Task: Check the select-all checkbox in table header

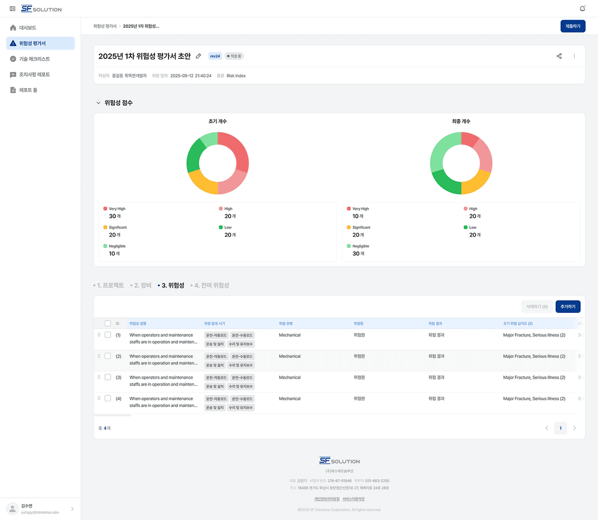Action: click(x=108, y=324)
